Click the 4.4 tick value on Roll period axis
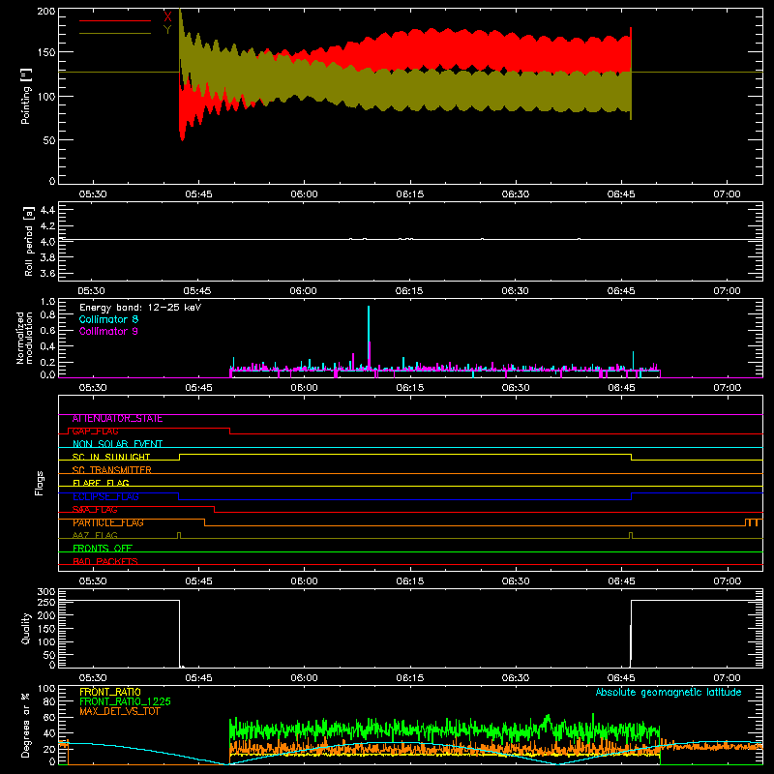Screen dimensions: 774x774 click(47, 210)
